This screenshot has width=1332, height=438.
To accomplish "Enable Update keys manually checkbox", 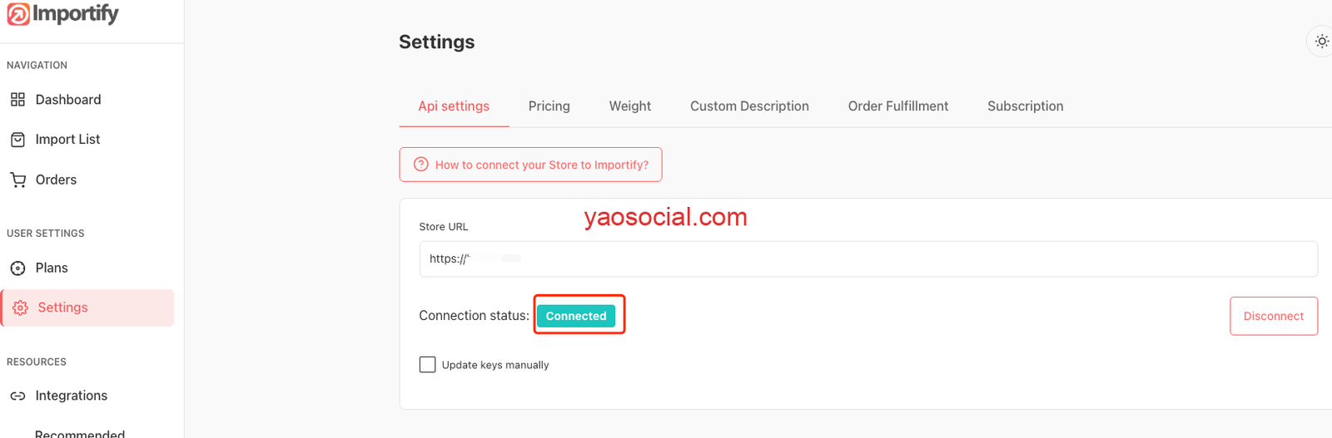I will pos(427,365).
